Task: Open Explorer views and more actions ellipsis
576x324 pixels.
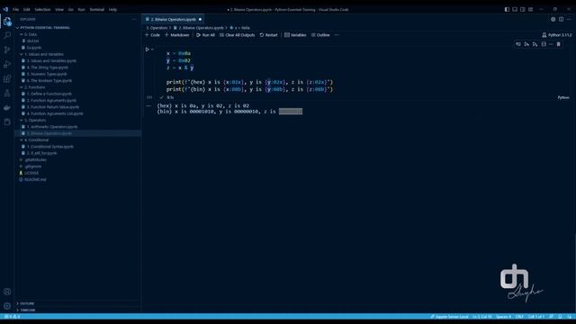Action: pos(134,19)
